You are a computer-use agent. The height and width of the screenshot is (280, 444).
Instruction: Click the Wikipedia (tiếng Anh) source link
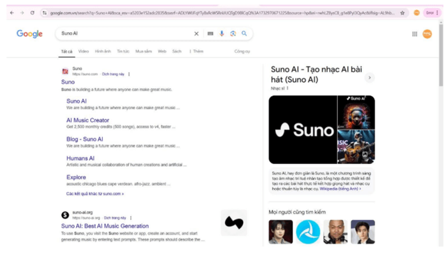341,189
